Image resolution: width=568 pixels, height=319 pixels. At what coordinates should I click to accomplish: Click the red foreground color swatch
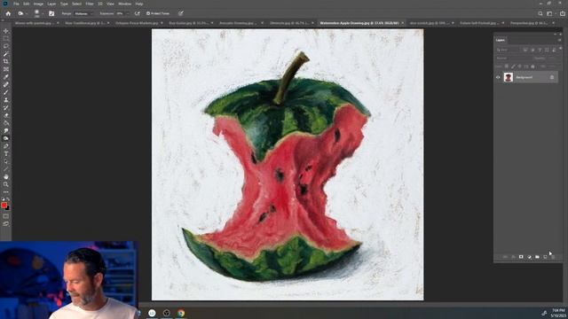point(4,205)
